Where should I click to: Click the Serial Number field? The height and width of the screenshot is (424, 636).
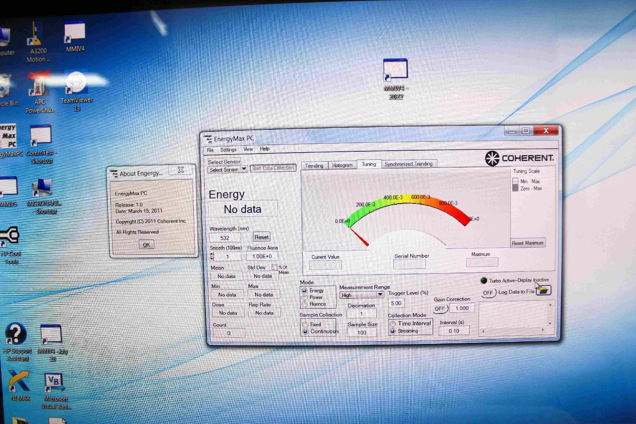(x=409, y=264)
